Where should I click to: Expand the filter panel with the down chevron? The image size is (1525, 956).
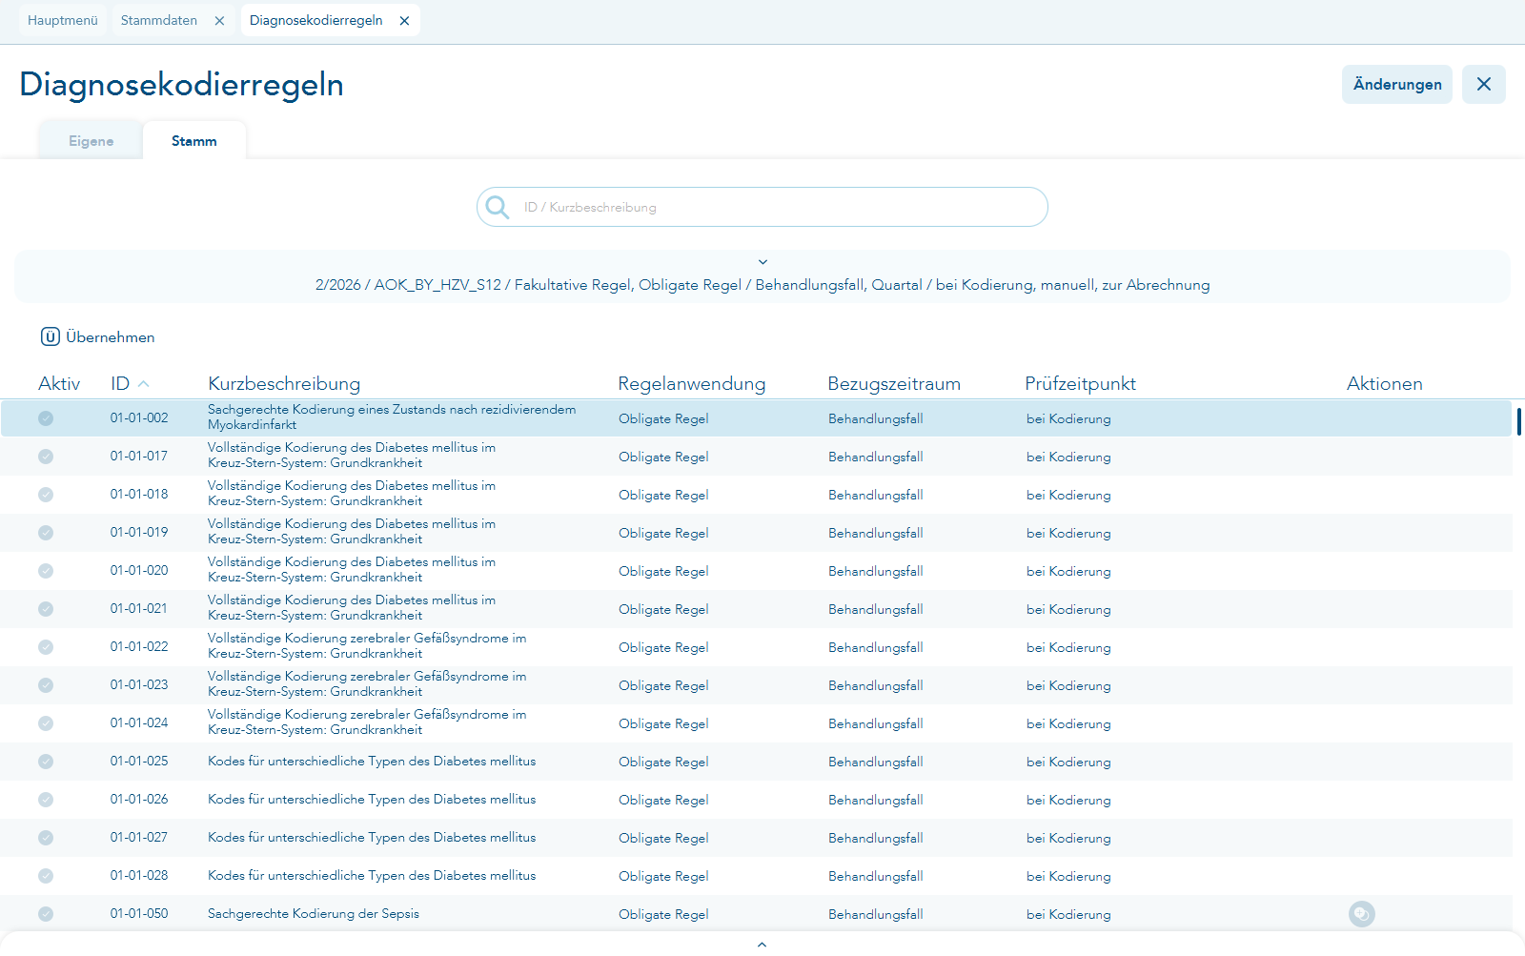(762, 262)
